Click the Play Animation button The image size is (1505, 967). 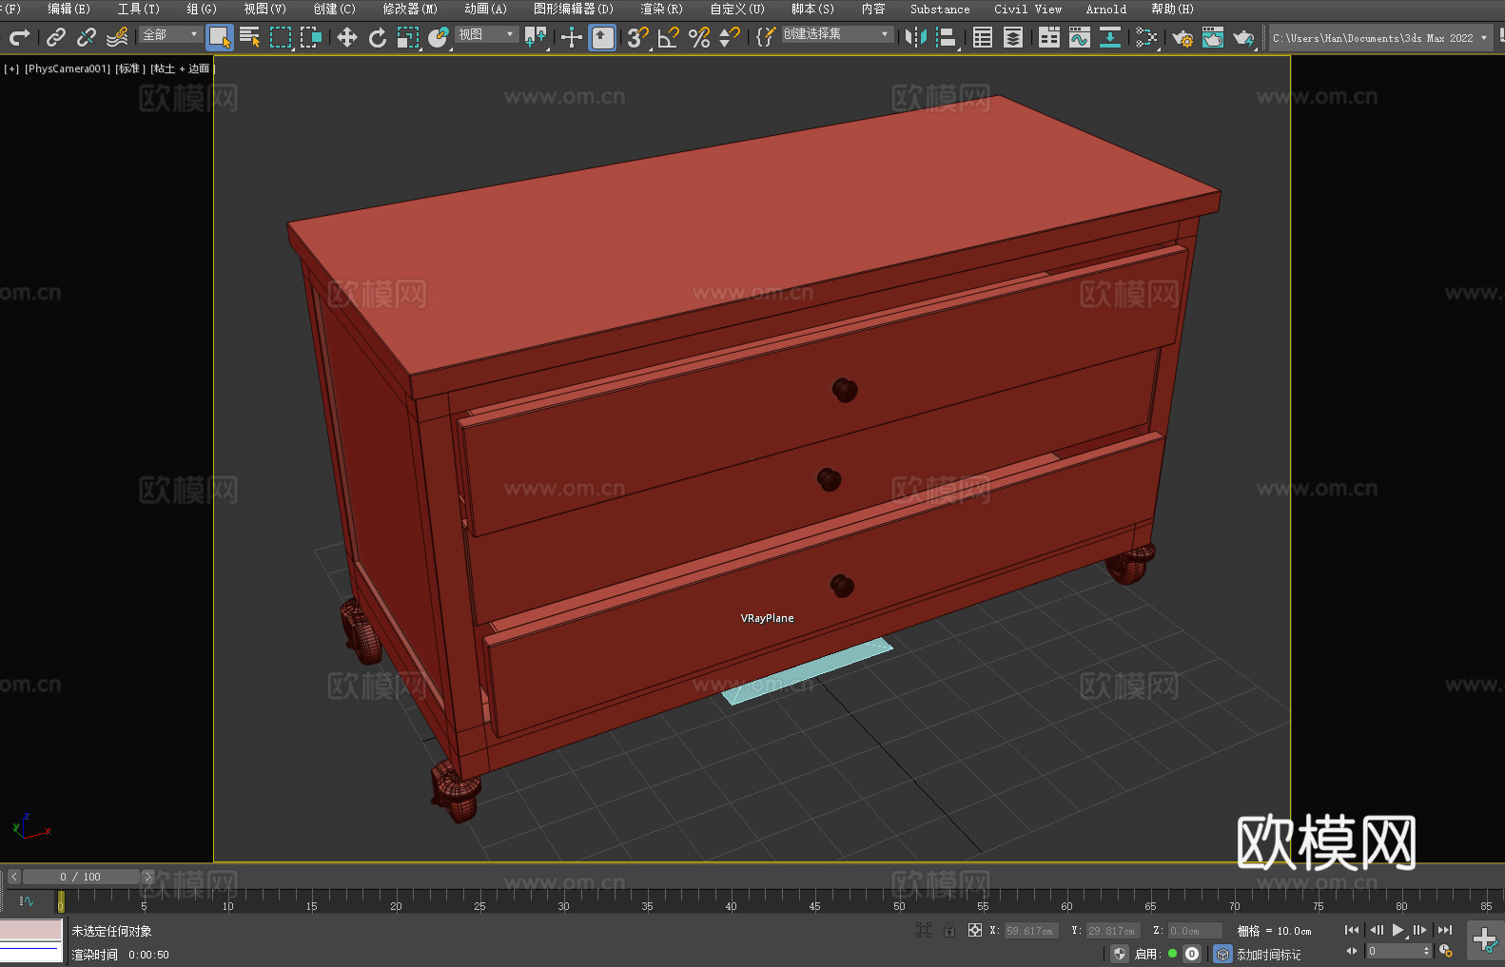pos(1397,930)
